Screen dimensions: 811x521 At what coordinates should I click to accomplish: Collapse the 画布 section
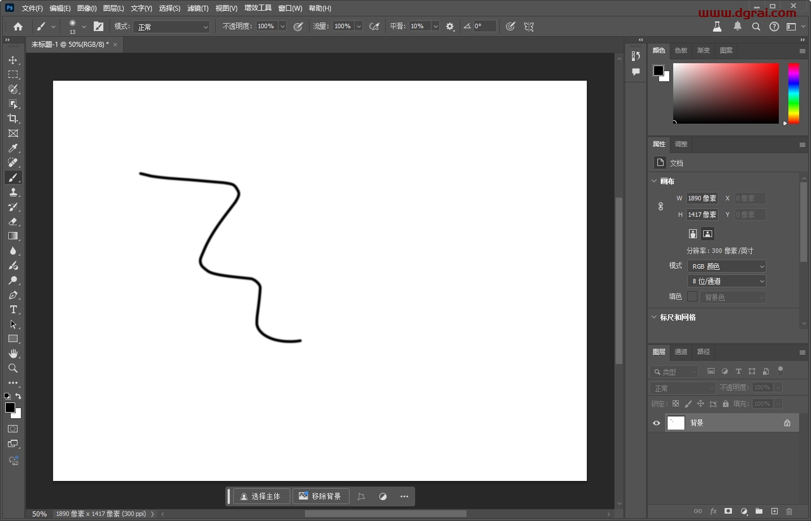(655, 181)
